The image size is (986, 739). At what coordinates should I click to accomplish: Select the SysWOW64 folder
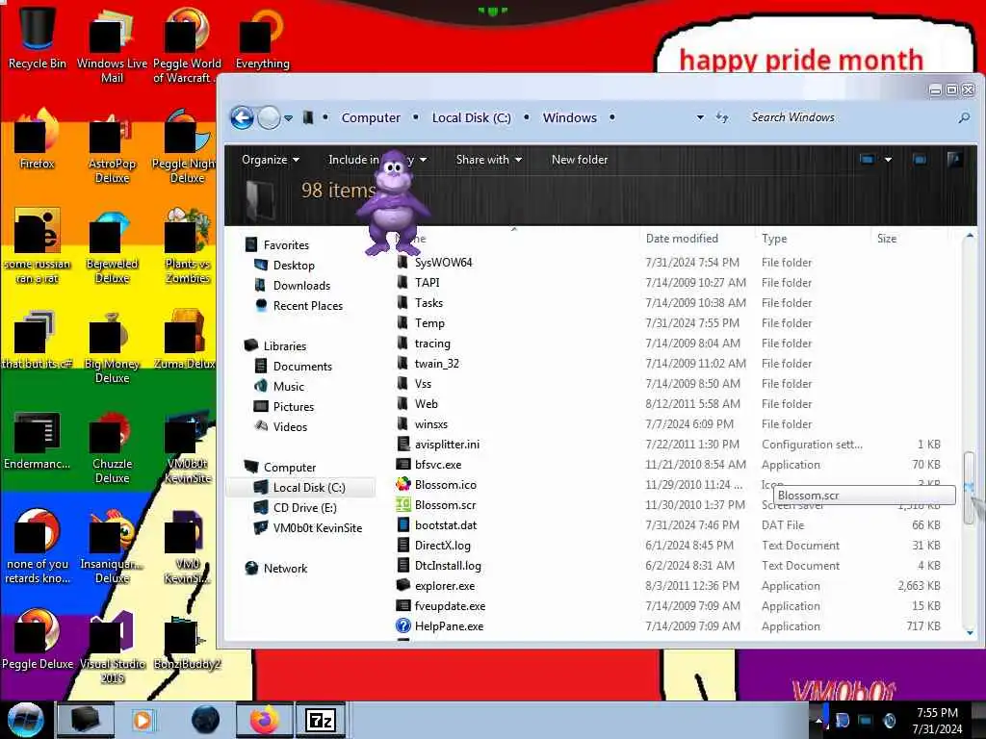point(443,263)
